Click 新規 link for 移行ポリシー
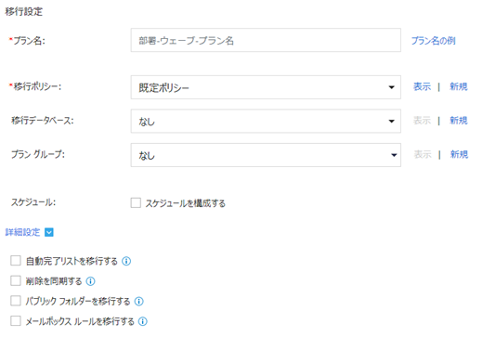The image size is (496, 363). click(458, 86)
